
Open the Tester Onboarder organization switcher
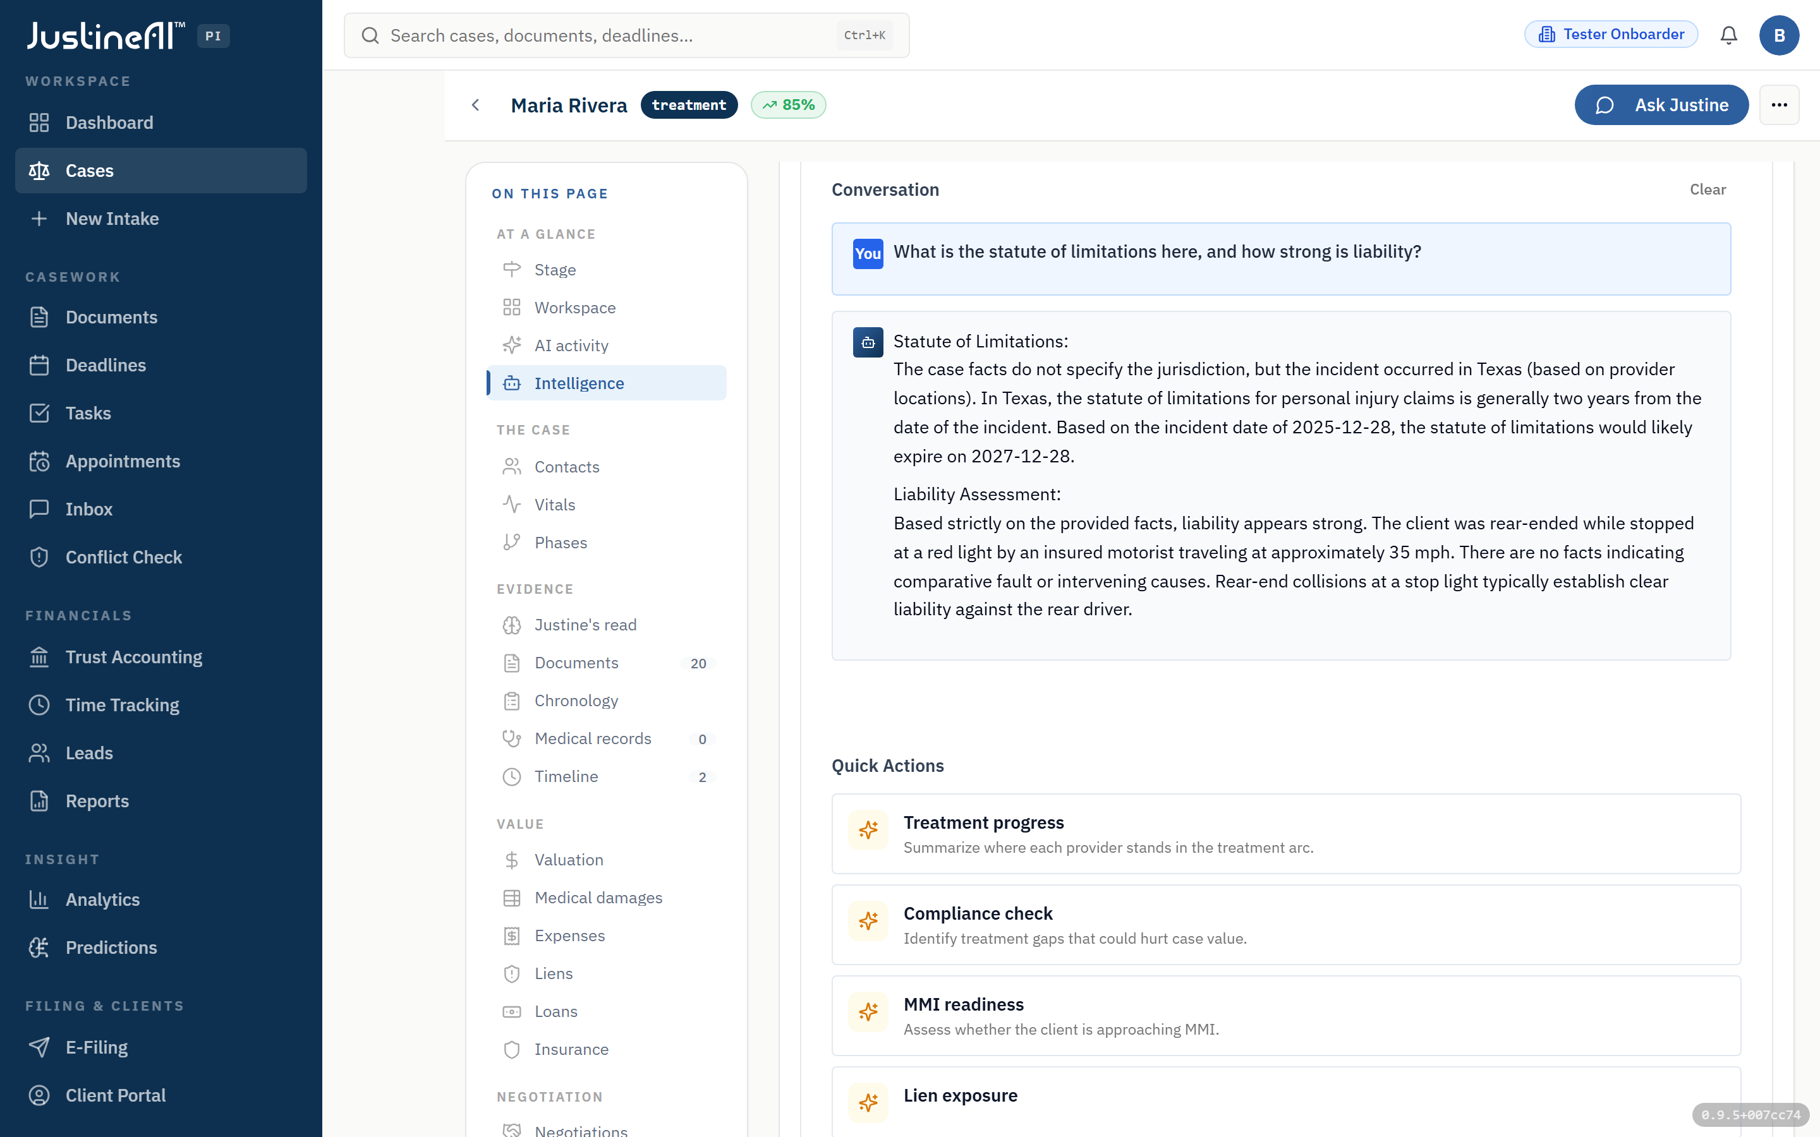coord(1611,35)
